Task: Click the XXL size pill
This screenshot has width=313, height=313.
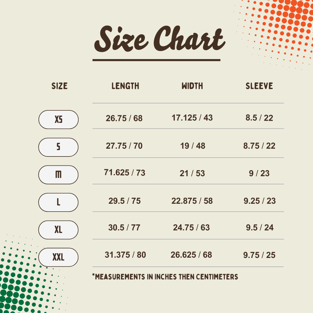Action: point(59,257)
